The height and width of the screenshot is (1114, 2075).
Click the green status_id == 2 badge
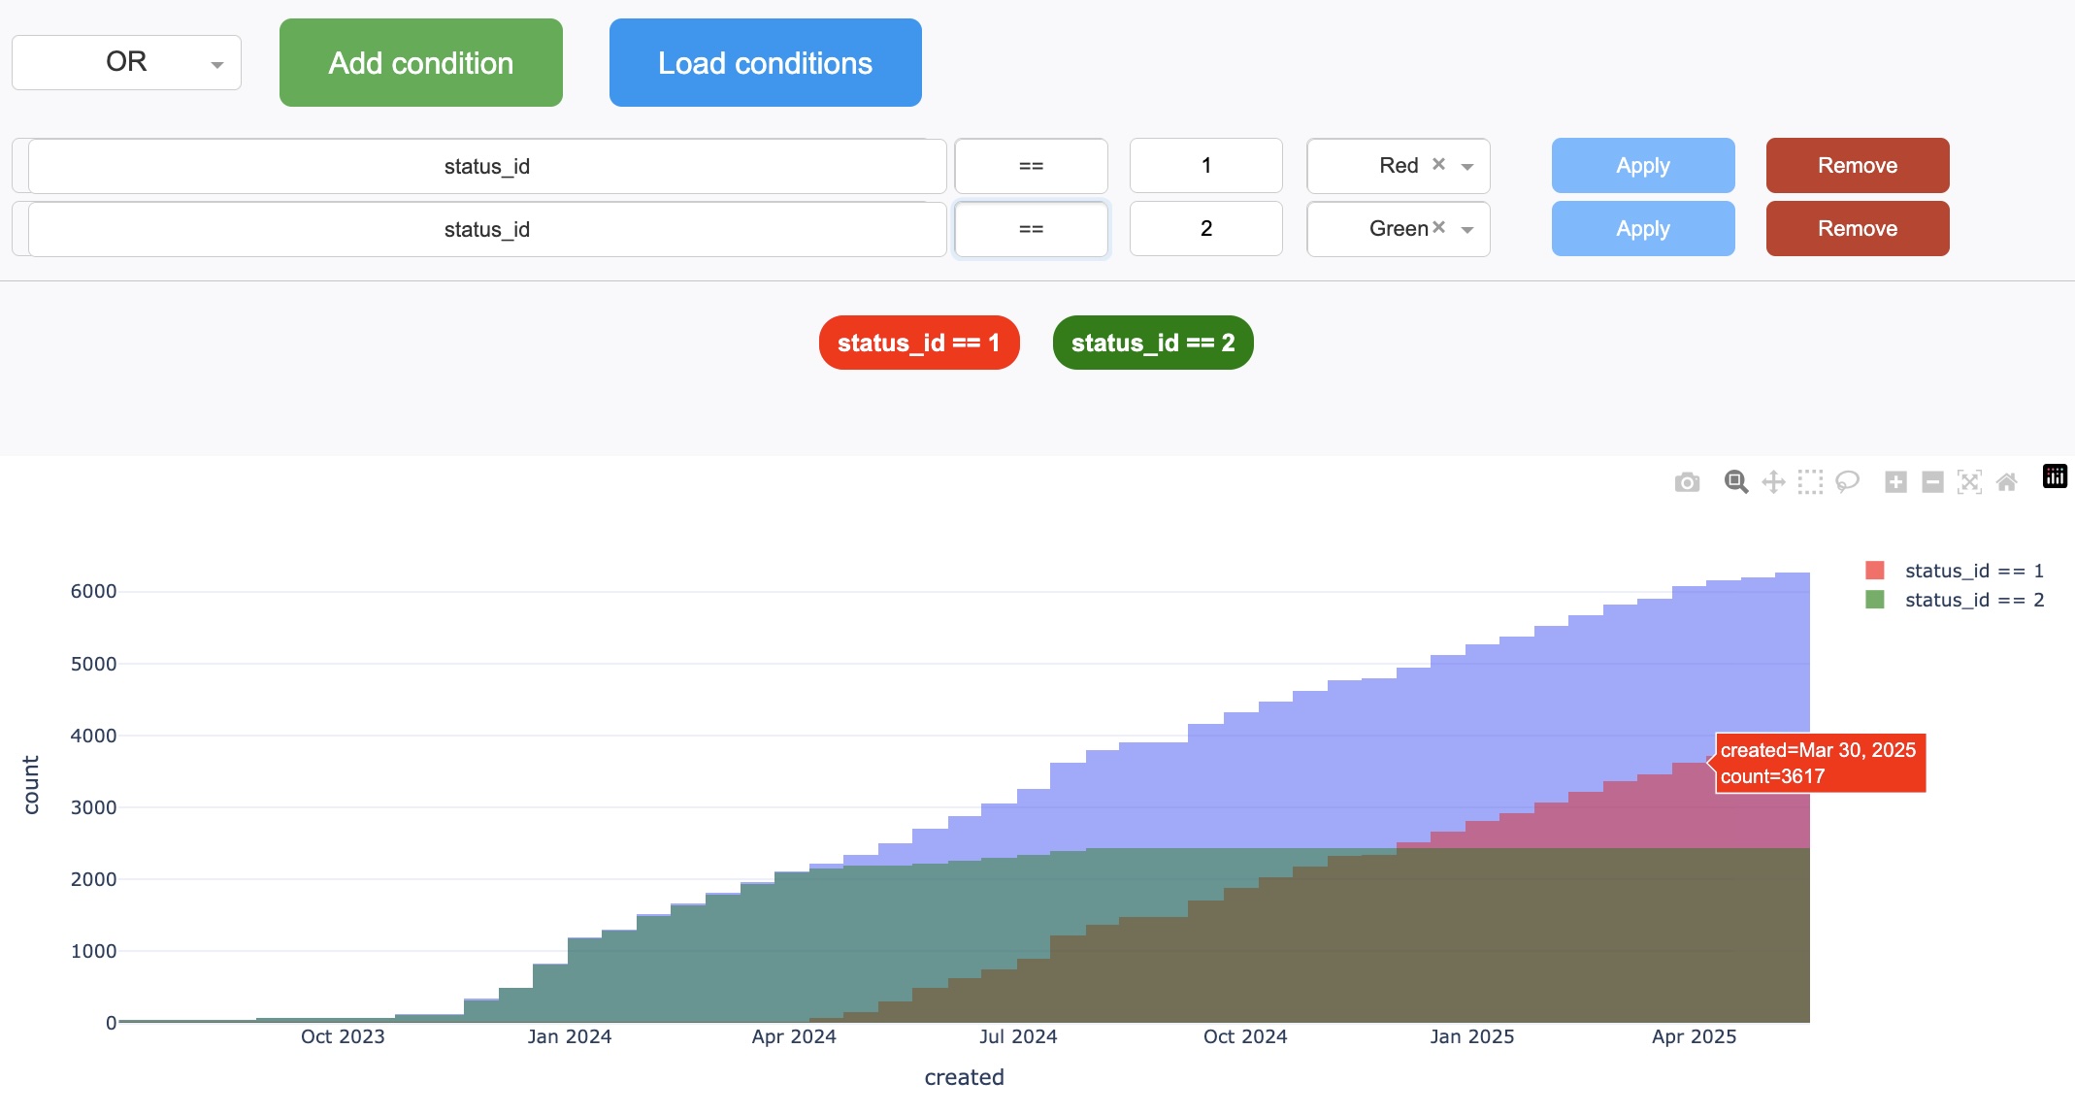coord(1152,343)
